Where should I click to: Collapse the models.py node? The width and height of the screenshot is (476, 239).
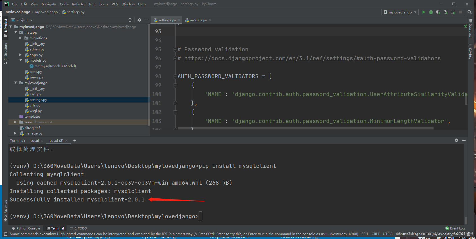coord(21,60)
